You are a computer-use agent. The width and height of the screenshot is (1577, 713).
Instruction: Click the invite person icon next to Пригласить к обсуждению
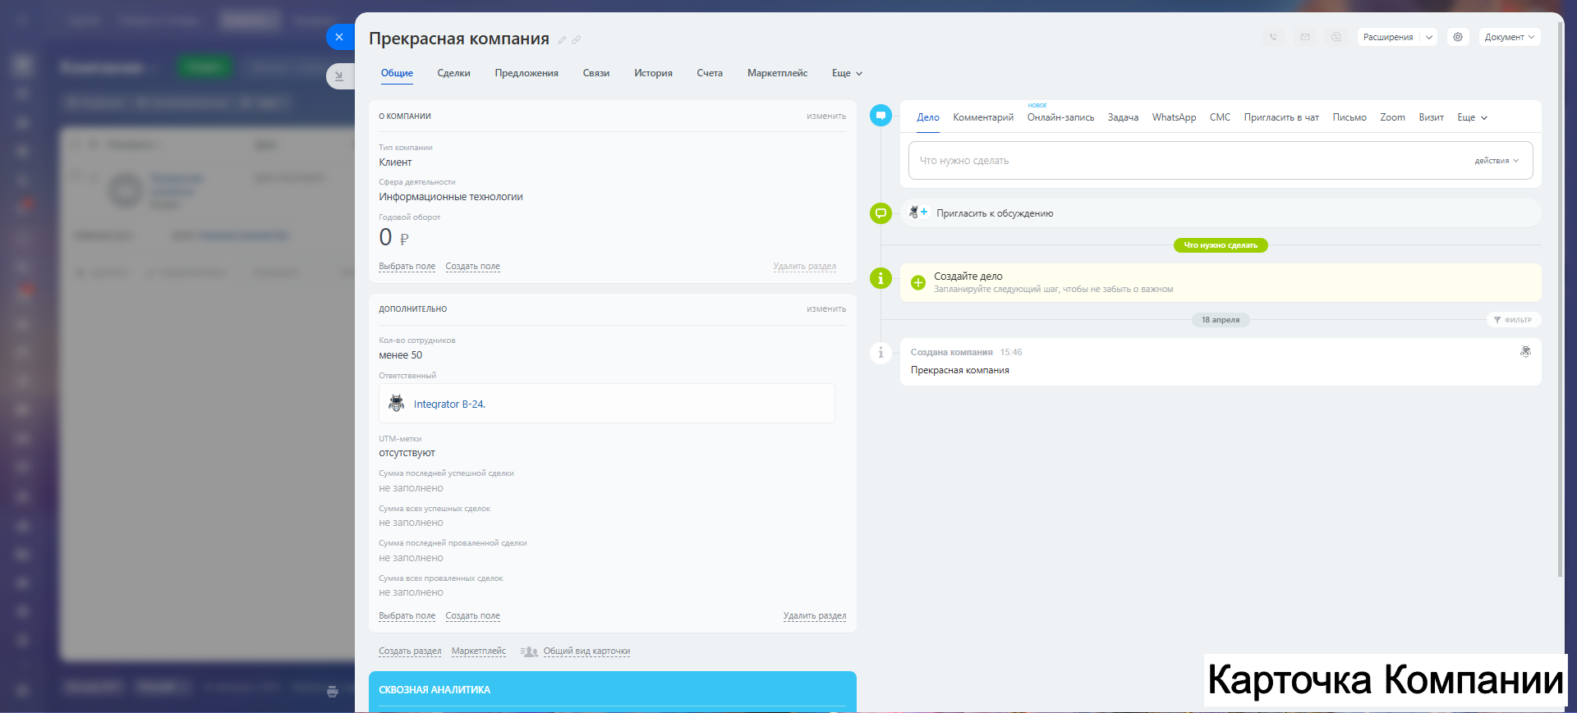(x=917, y=213)
